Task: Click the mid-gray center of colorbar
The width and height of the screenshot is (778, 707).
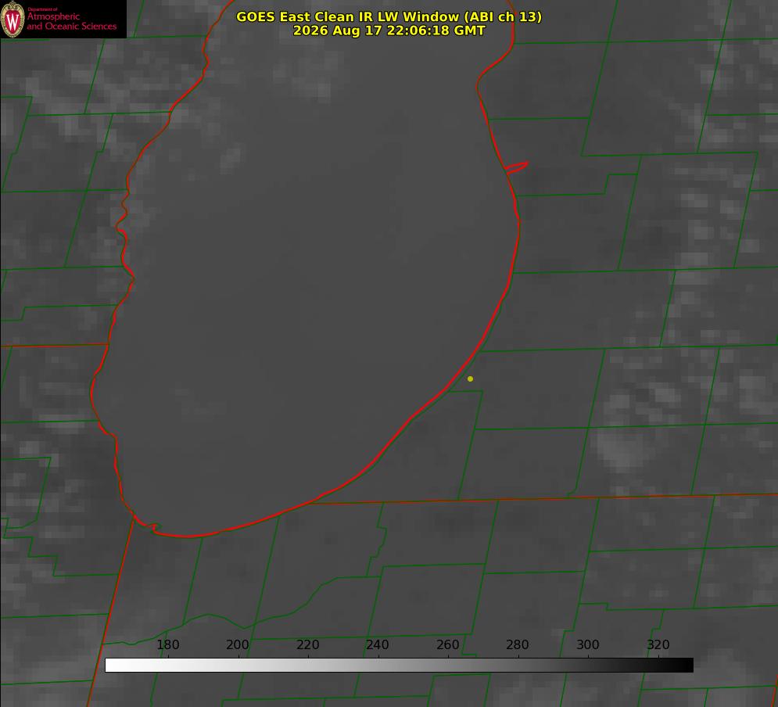Action: (399, 666)
